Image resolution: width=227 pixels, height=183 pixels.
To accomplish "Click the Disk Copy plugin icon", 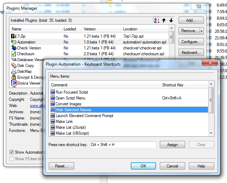I will pos(14,66).
